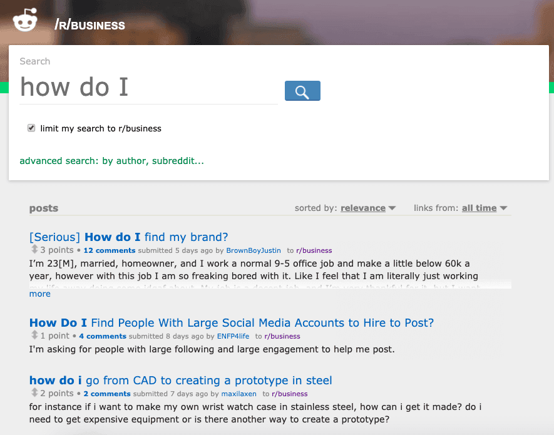Screen dimensions: 554x435
Task: Visit BrownBoyJustin's user profile
Action: [254, 250]
